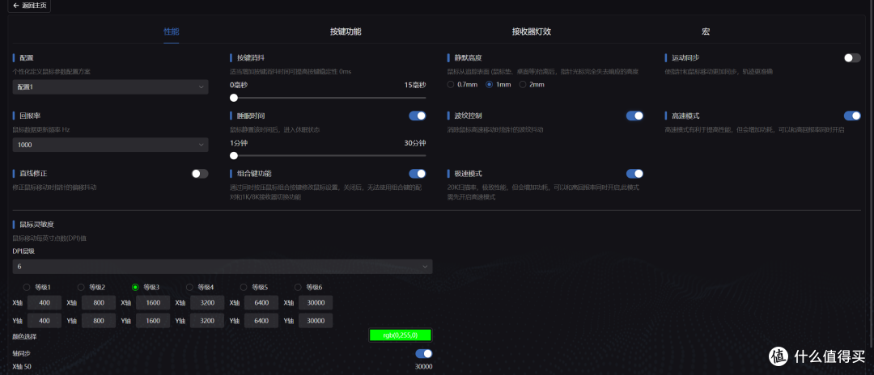Screen dimensions: 874x375
Task: Turn off the 组合键功能 toggle
Action: click(x=418, y=174)
